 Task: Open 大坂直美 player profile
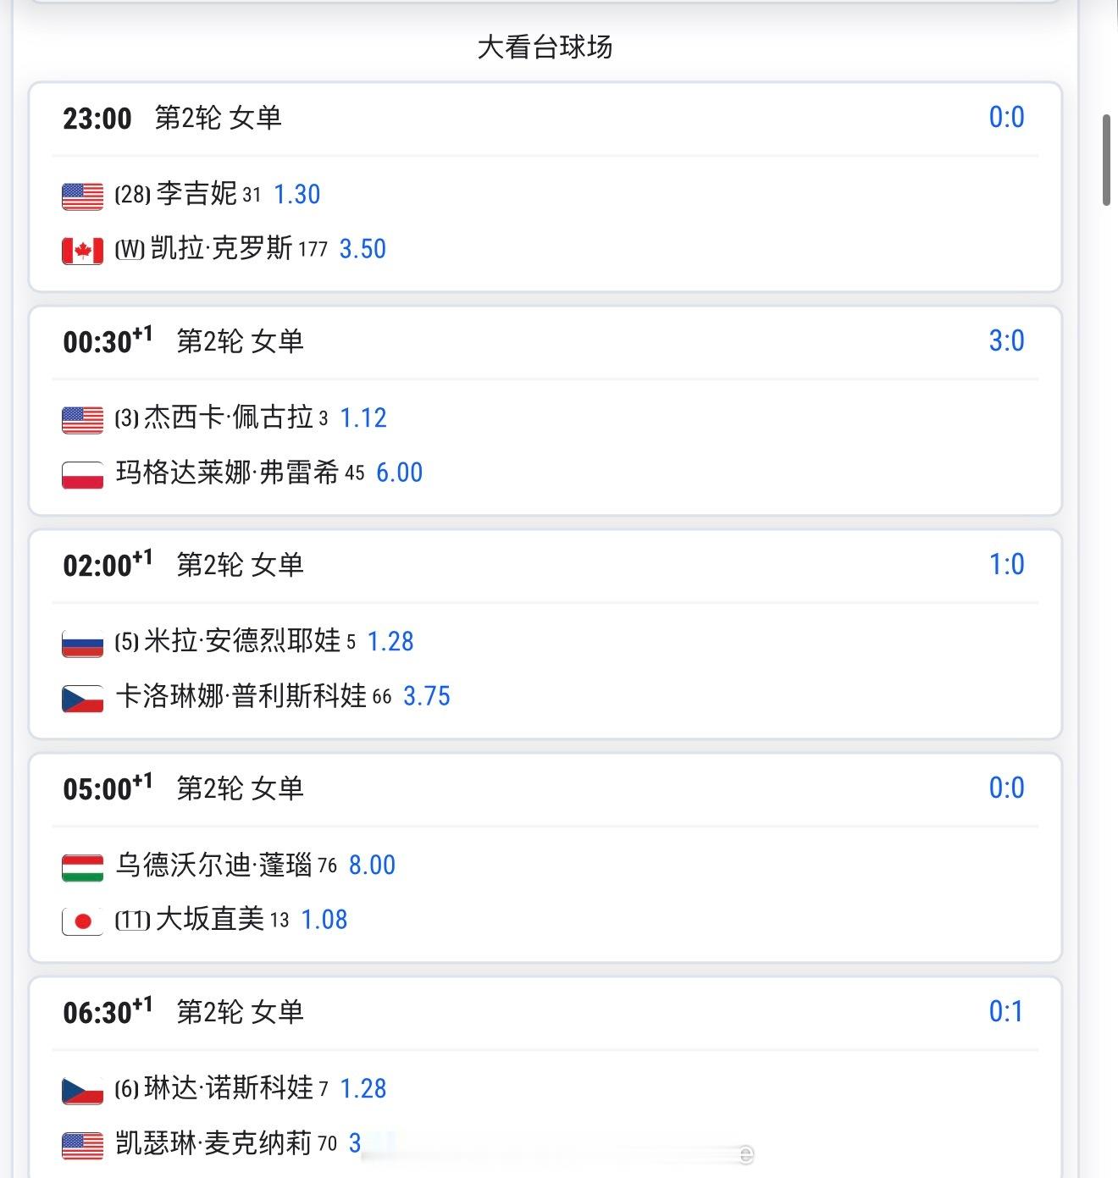210,919
